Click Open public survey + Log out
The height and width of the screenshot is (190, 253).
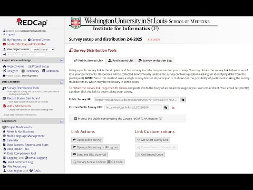95,147
